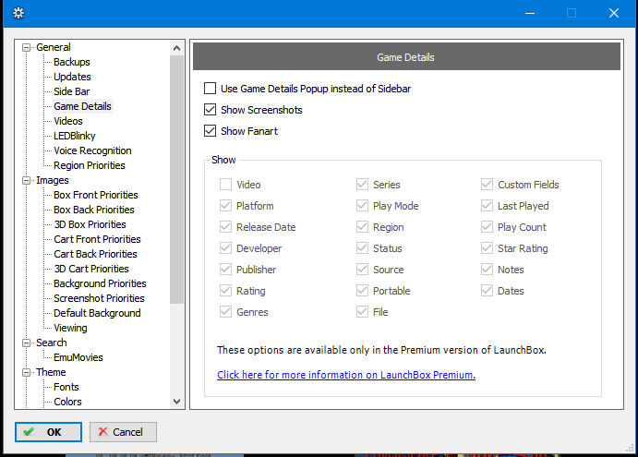638x457 pixels.
Task: Collapse the General tree node
Action: point(26,48)
